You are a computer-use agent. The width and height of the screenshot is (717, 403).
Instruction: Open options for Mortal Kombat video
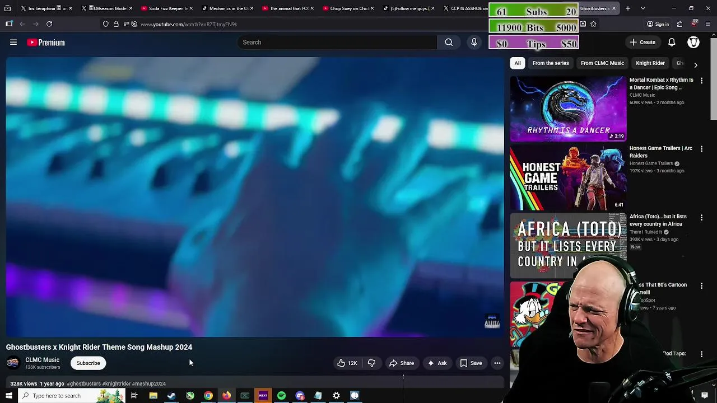click(x=701, y=81)
